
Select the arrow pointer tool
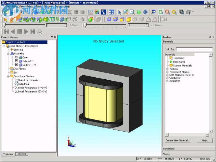[119, 12]
